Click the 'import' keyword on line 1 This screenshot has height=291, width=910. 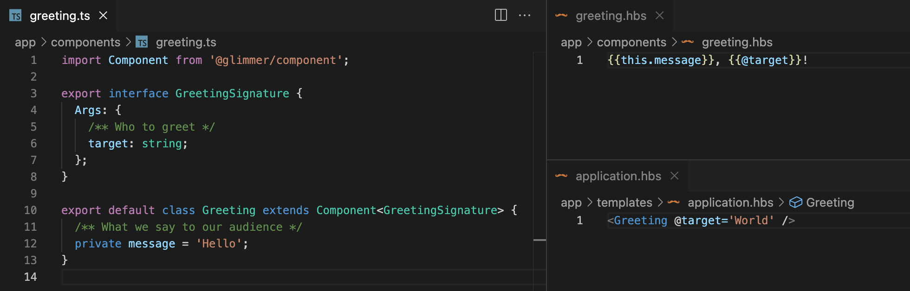pos(81,60)
